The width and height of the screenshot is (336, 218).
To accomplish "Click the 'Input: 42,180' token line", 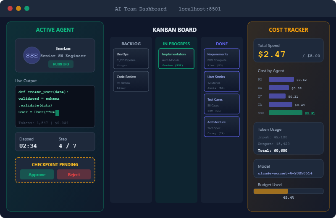I will click(x=273, y=138).
